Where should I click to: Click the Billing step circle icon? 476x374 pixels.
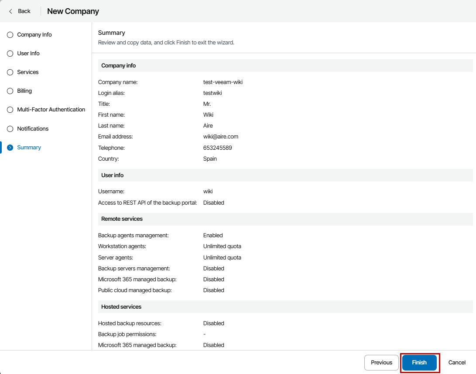pyautogui.click(x=10, y=91)
